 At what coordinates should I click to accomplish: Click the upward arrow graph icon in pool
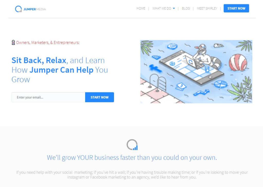201,93
